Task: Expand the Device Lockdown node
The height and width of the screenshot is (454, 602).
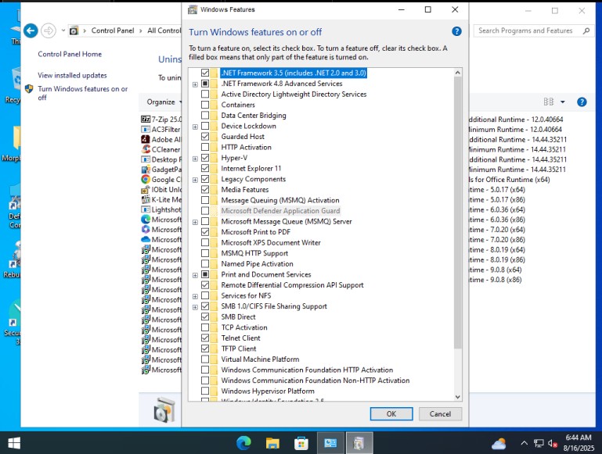Action: (195, 127)
